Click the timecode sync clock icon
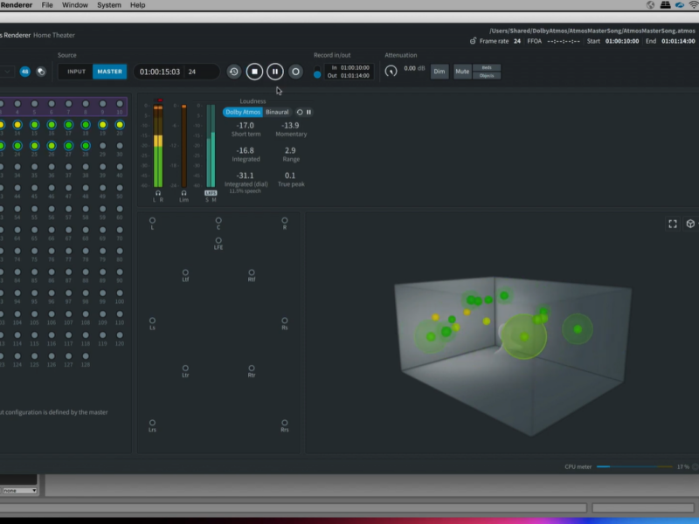The width and height of the screenshot is (699, 524). (233, 72)
